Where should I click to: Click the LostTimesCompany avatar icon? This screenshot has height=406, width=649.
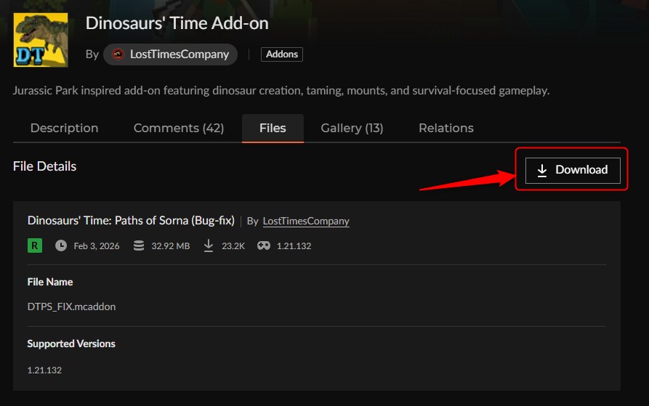pos(118,54)
